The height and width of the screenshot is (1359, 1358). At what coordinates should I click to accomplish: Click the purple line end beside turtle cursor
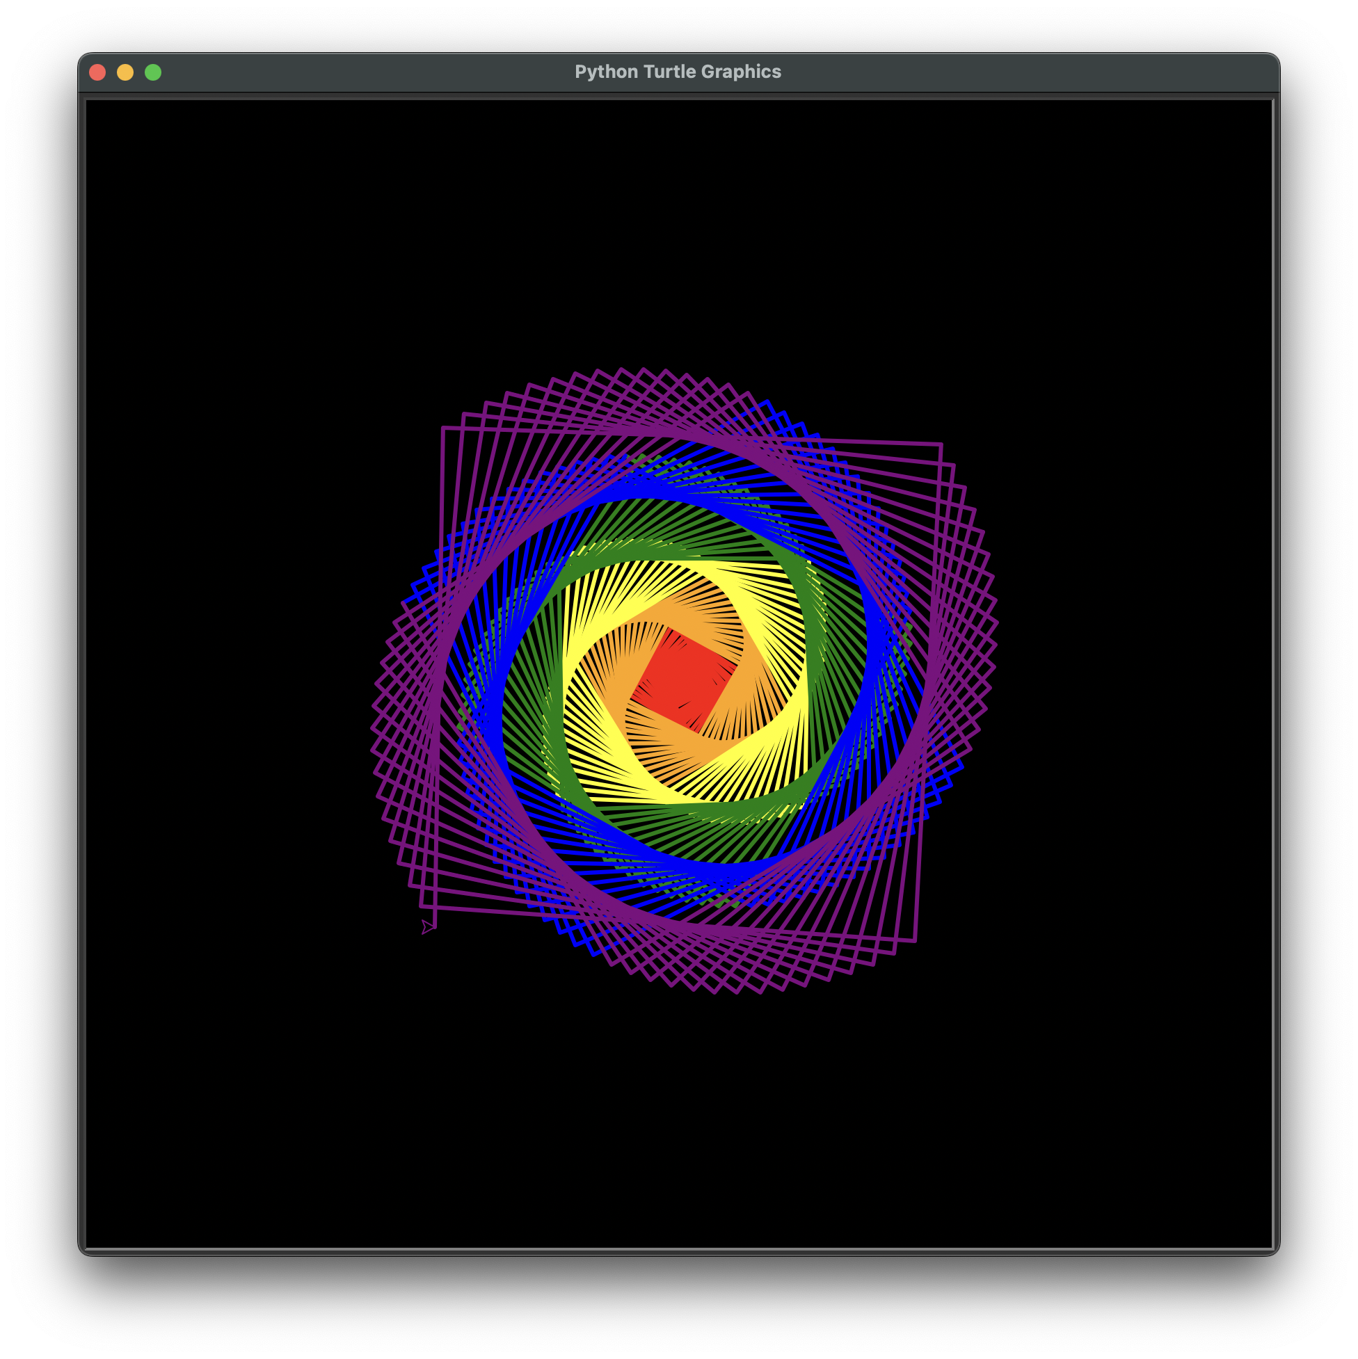(x=436, y=926)
